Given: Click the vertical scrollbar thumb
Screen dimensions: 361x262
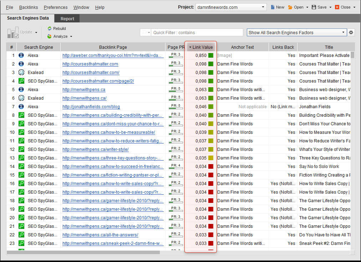Looking at the screenshot, I should click(352, 55).
